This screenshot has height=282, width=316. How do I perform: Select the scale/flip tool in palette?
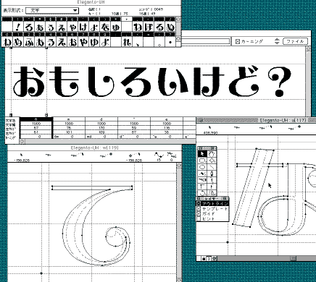click(212, 193)
